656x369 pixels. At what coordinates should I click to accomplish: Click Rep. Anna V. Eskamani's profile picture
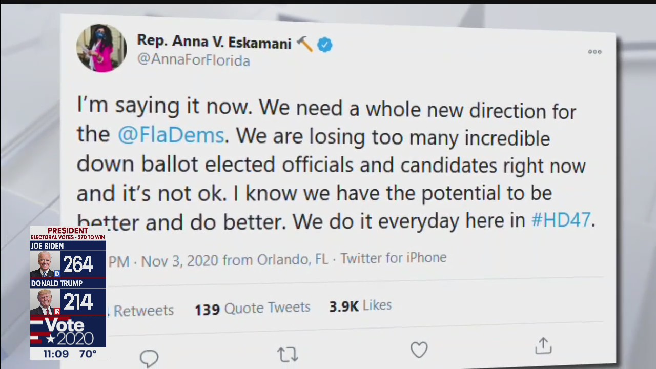click(x=101, y=47)
